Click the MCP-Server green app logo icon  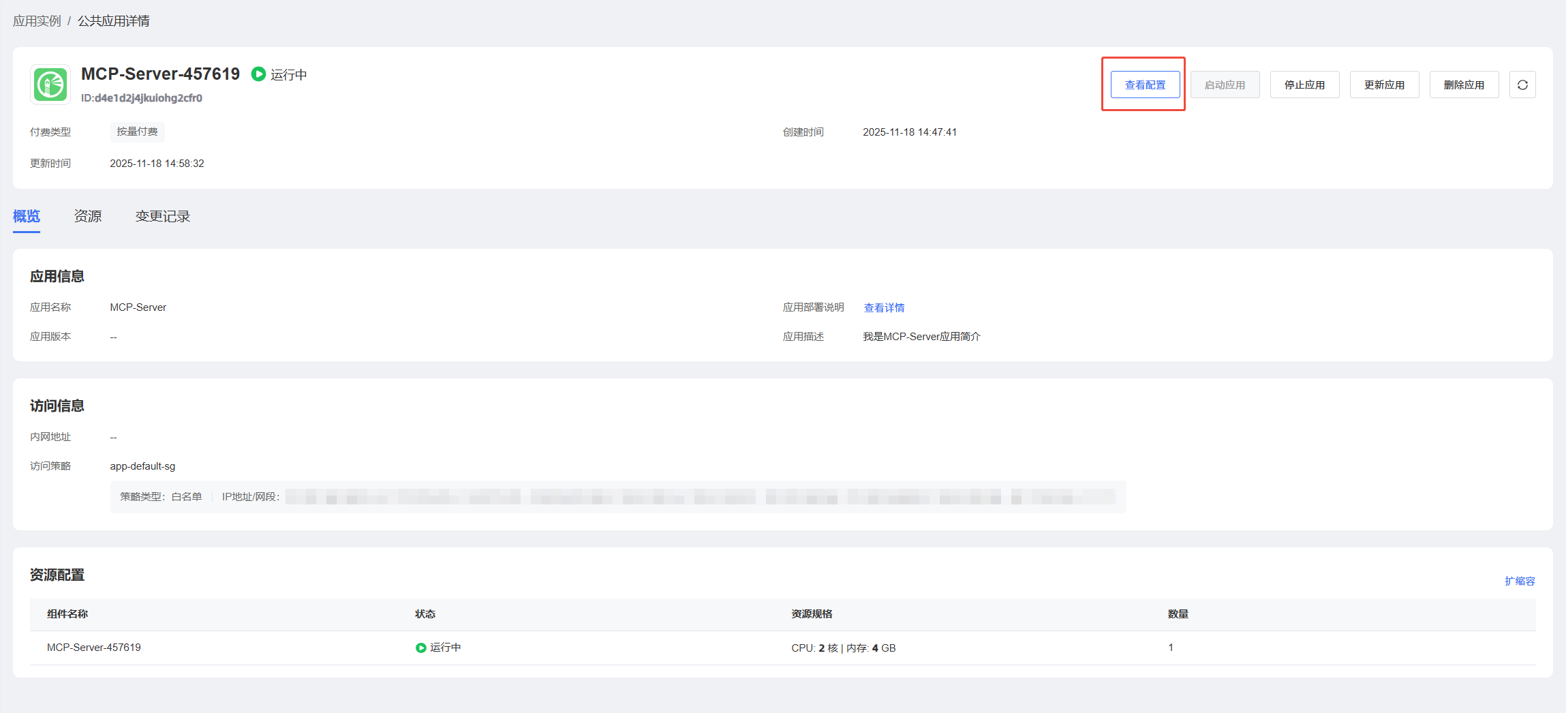(x=50, y=85)
